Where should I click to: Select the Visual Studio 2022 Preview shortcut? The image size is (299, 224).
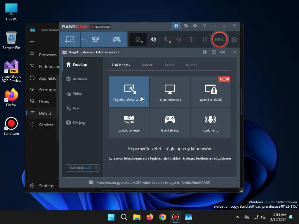tap(11, 71)
